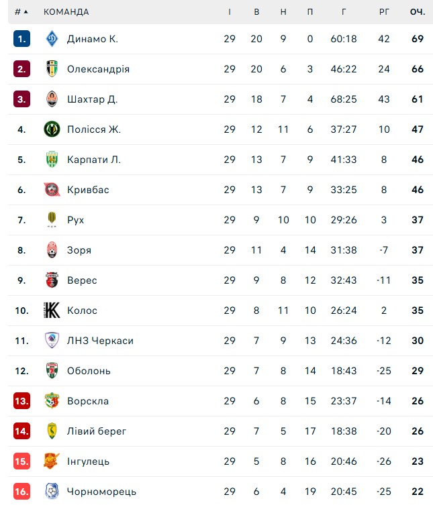Screen dimensions: 433x505
Task: Open the Рух team link
Action: click(76, 220)
